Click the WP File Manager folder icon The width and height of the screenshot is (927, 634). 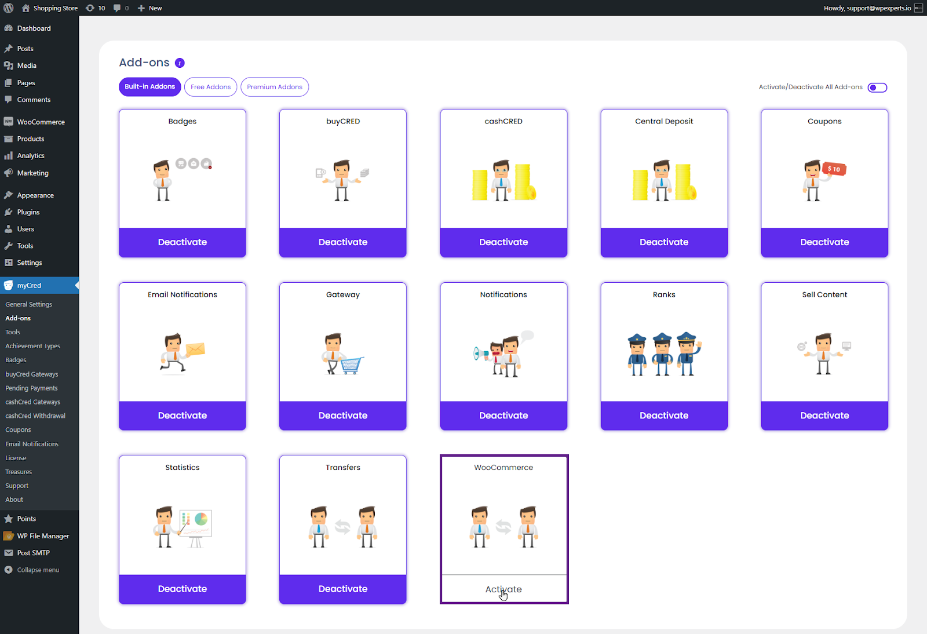tap(9, 536)
